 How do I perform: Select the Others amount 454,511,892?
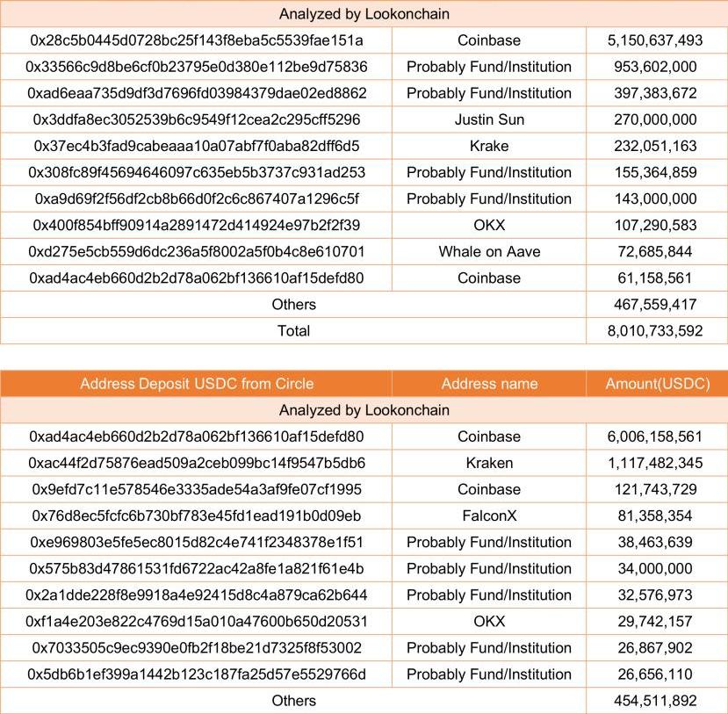click(x=656, y=701)
